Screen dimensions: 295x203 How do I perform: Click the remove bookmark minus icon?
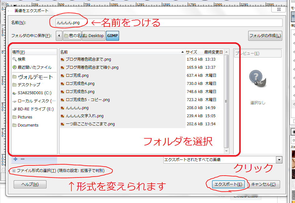[x=22, y=159]
